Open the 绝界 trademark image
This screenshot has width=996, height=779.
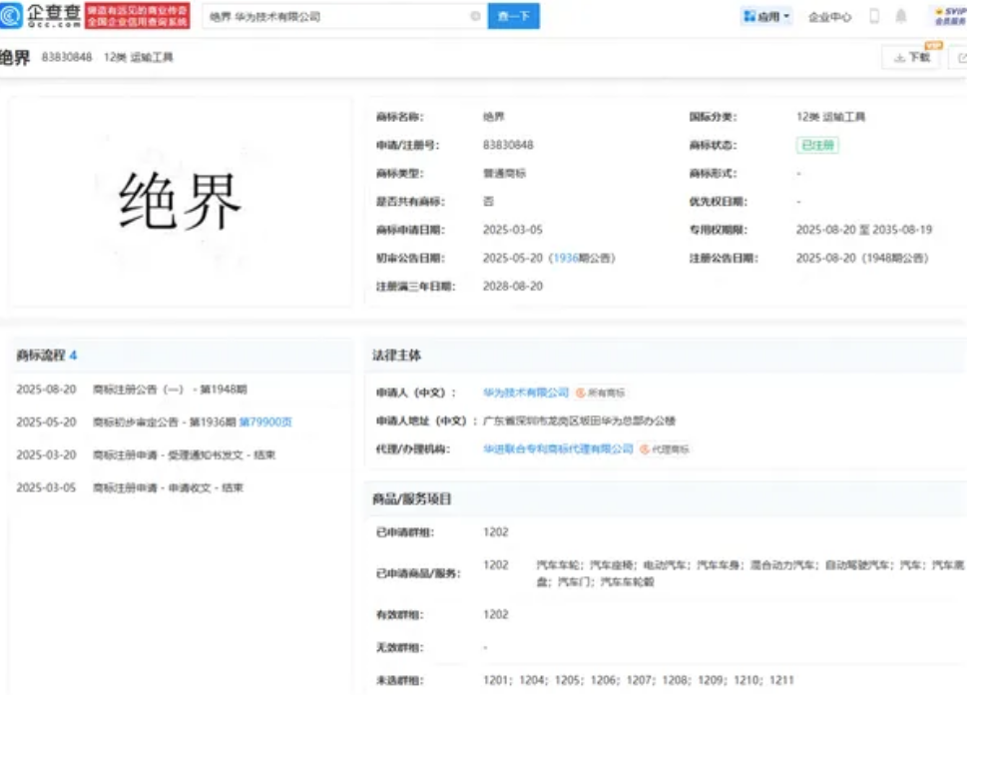tap(181, 202)
